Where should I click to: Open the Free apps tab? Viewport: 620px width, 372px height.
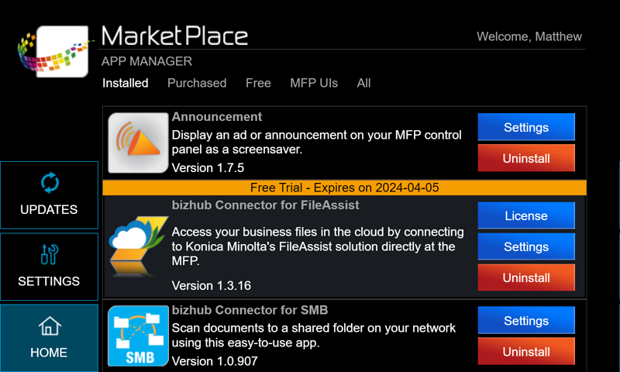[258, 83]
